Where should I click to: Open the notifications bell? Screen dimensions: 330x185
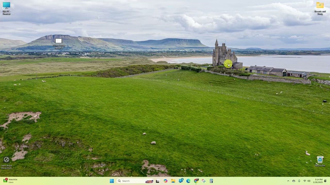(x=325, y=181)
